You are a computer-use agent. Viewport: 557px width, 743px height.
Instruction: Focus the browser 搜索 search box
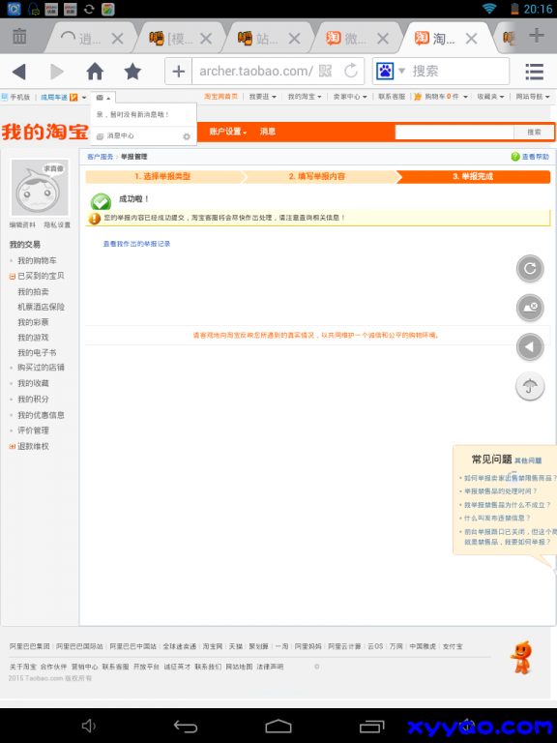[x=457, y=72]
